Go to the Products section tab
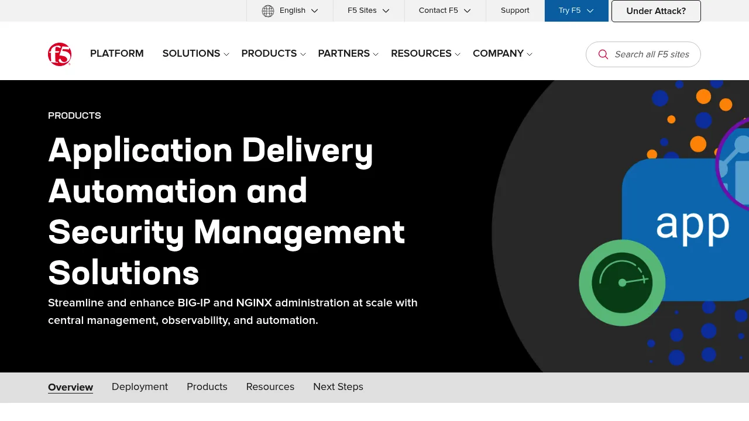This screenshot has width=749, height=421. coord(207,387)
